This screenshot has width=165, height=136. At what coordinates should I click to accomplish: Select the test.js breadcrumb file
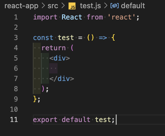[x=90, y=6]
